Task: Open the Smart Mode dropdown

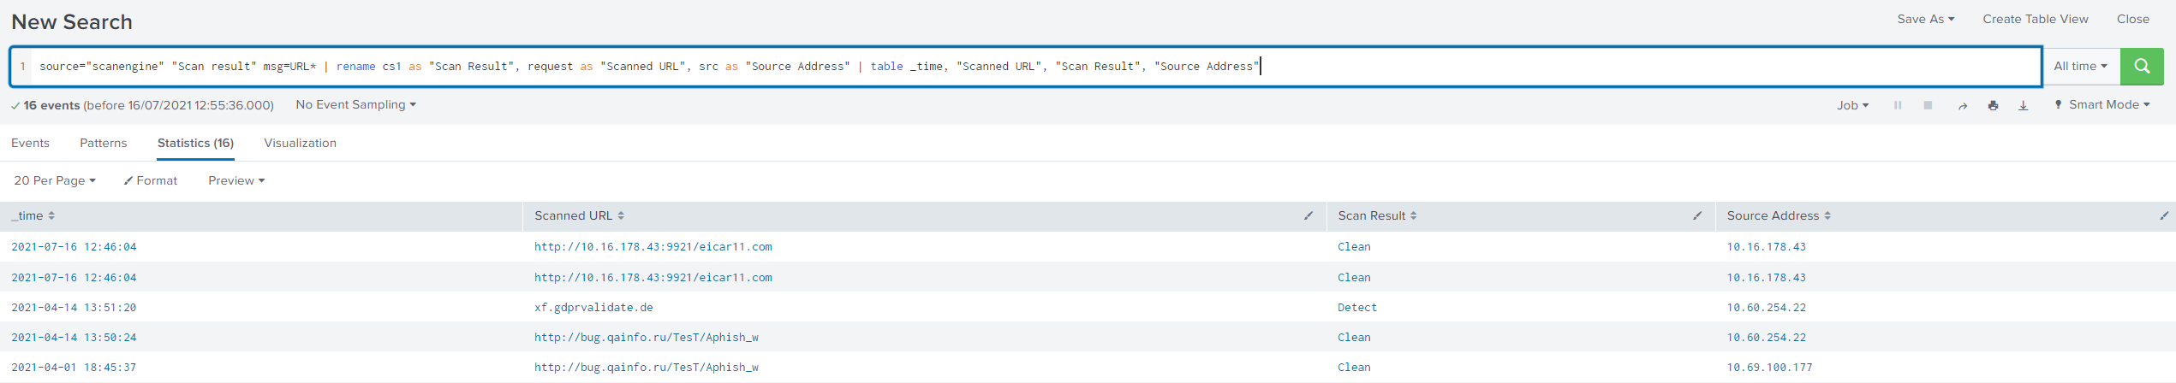Action: coord(2102,105)
